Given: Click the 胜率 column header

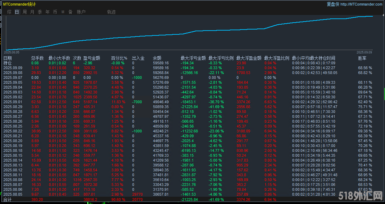Looking at the screenshot, I should coord(362,58).
